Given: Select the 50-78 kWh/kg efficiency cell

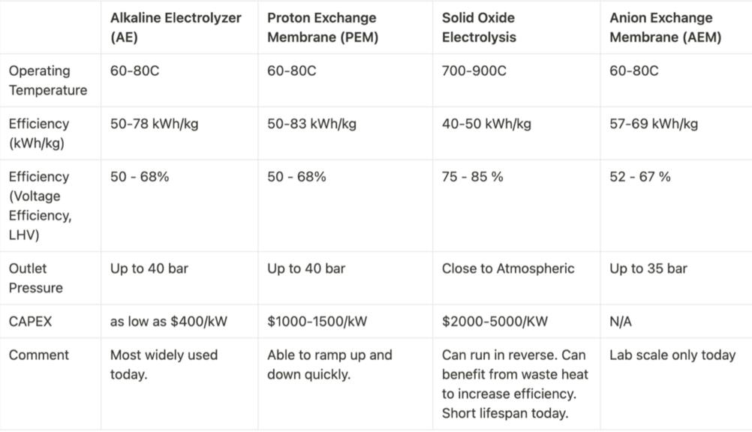Looking at the screenshot, I should [x=154, y=124].
